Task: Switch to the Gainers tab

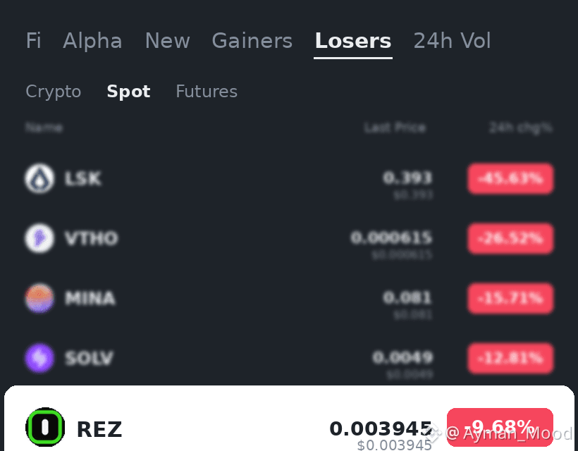Action: [252, 41]
